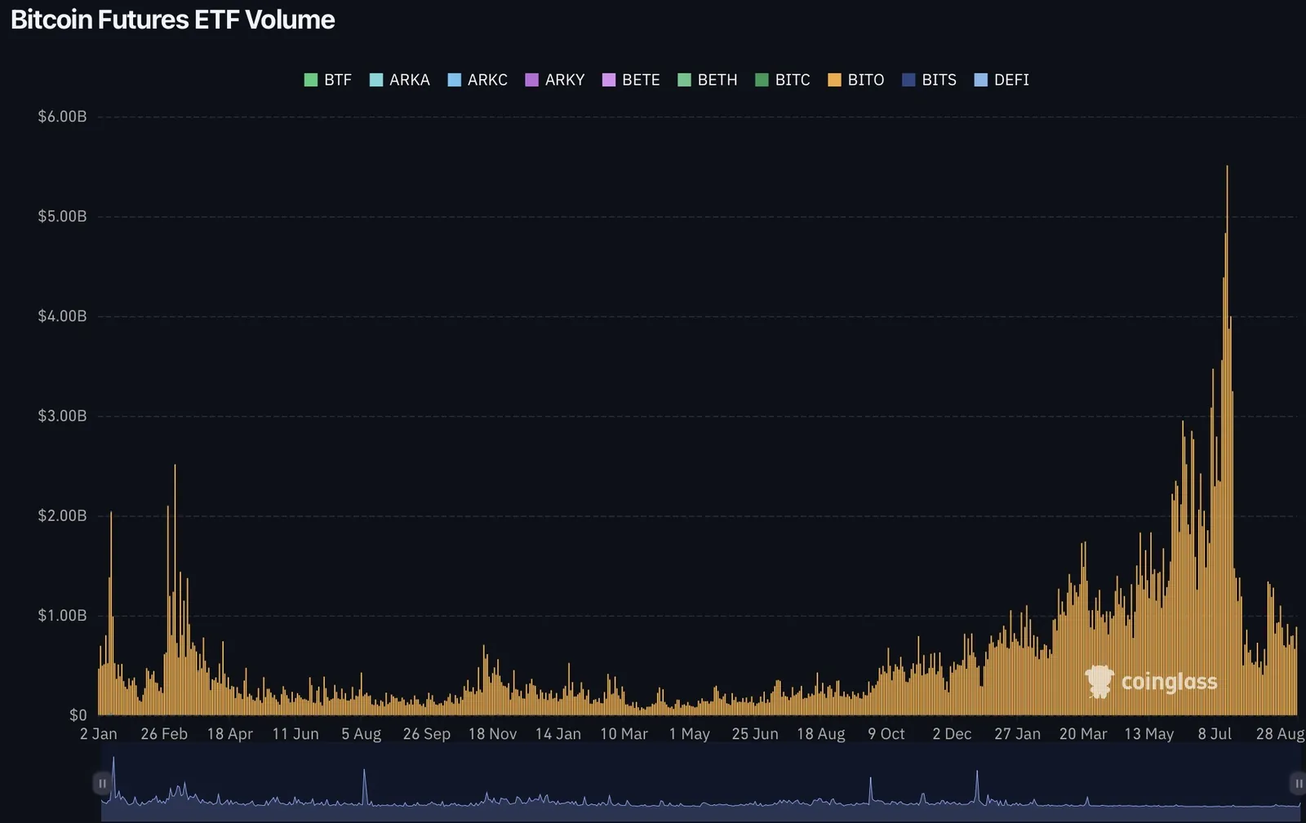Click the 18 Apr date label
Screen dimensions: 1306x823
click(230, 734)
